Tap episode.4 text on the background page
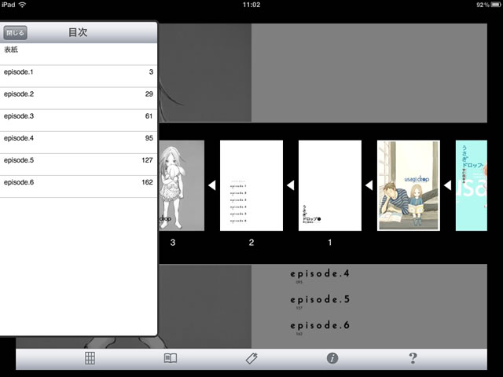This screenshot has width=503, height=377. point(320,273)
